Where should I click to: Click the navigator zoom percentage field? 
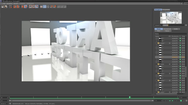(x=158, y=25)
